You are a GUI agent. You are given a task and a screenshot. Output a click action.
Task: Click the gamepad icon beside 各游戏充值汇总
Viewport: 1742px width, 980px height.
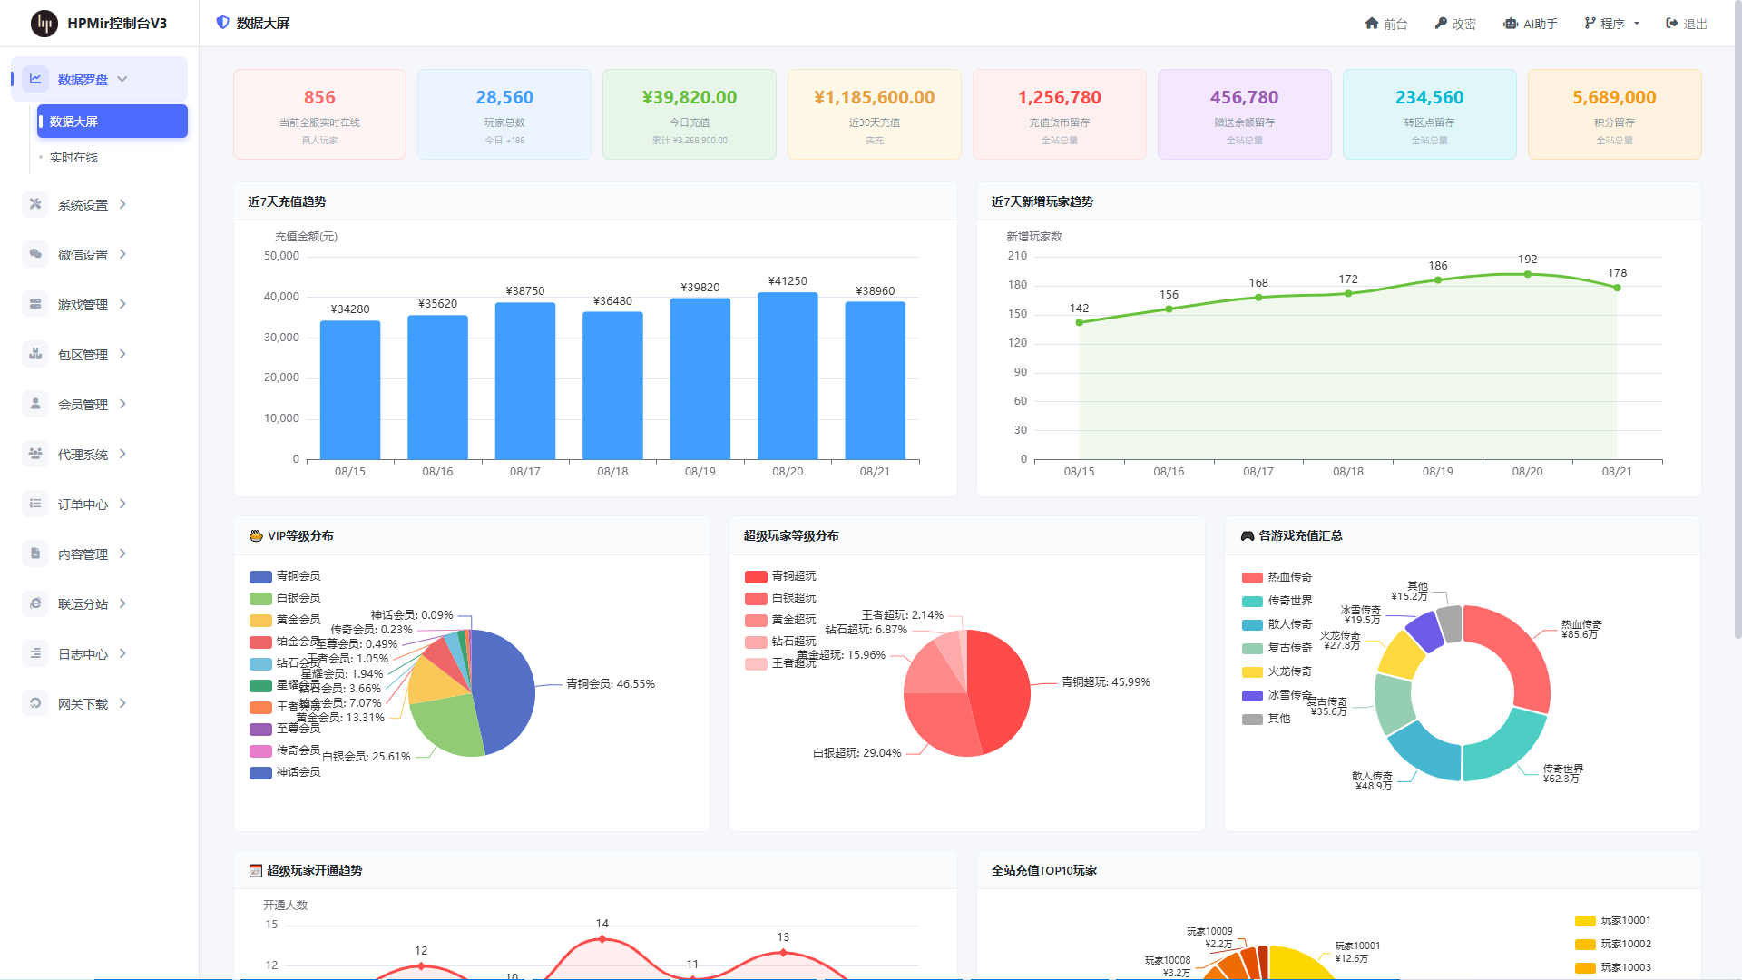[1248, 536]
